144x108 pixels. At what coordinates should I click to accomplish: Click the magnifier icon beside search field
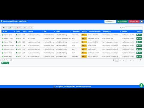pos(121,28)
